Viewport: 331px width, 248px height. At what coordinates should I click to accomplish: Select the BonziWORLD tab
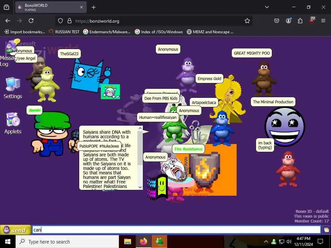pyautogui.click(x=51, y=7)
